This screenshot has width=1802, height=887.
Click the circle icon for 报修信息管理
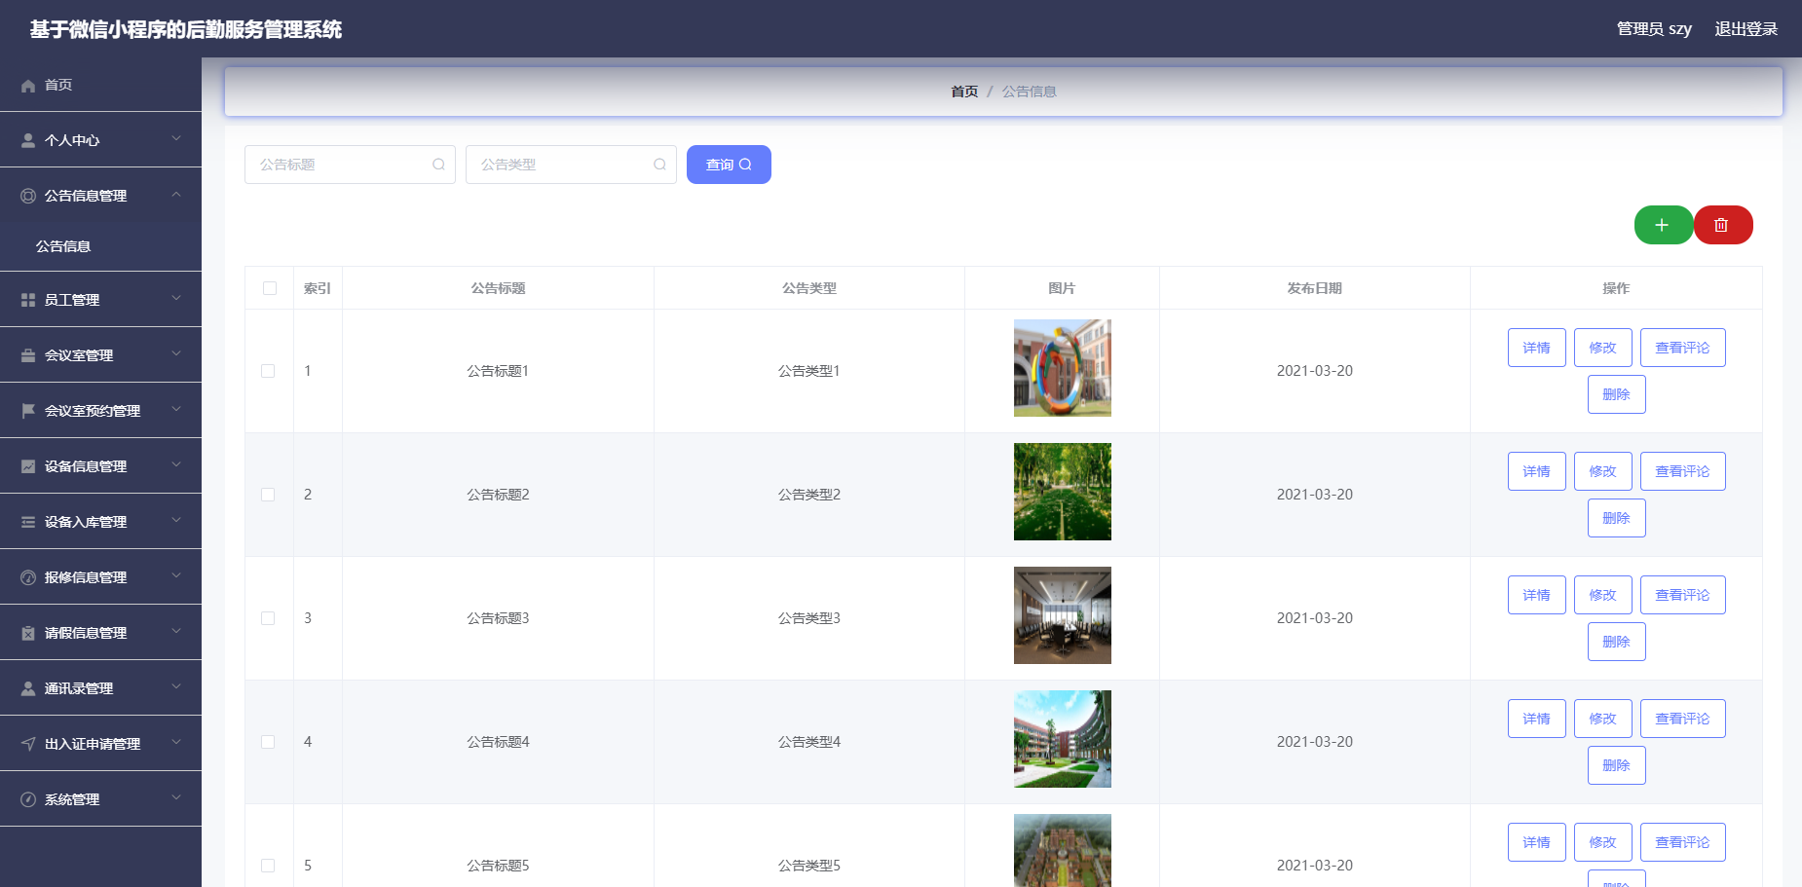[28, 577]
